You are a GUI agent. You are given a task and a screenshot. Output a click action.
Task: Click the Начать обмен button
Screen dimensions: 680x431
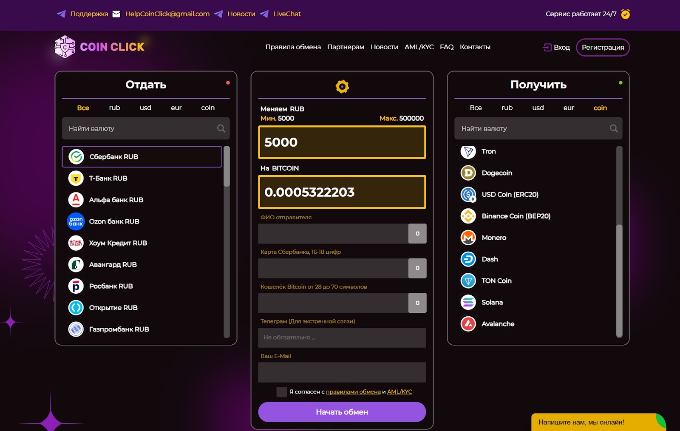[x=342, y=412]
